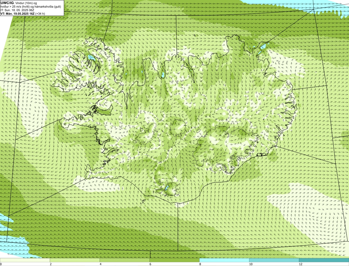The height and width of the screenshot is (266, 349).
Task: Click the palest 0–2 m/s color bar segment
Action: 25,260
